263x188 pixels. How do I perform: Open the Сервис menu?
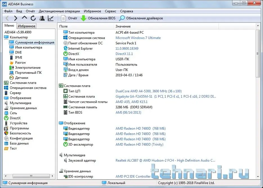point(111,11)
